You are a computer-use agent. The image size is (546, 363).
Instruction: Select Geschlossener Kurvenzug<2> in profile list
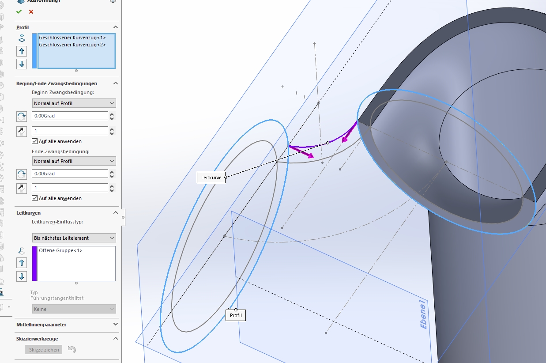click(x=72, y=45)
